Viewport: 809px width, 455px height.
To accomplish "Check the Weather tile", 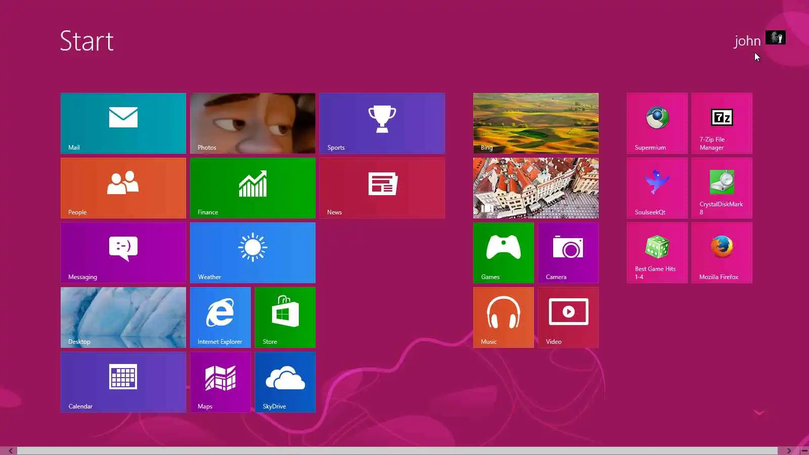I will point(253,253).
